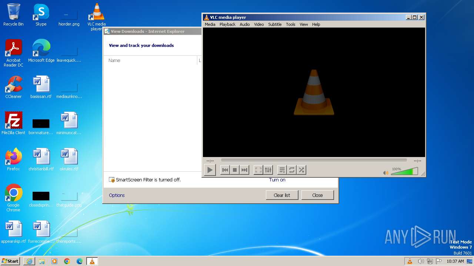Toggle VLC playlist view
474x266 pixels.
click(282, 170)
